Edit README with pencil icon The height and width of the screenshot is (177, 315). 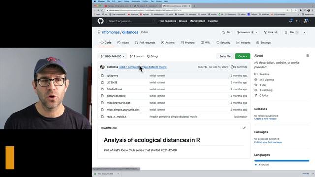244,128
